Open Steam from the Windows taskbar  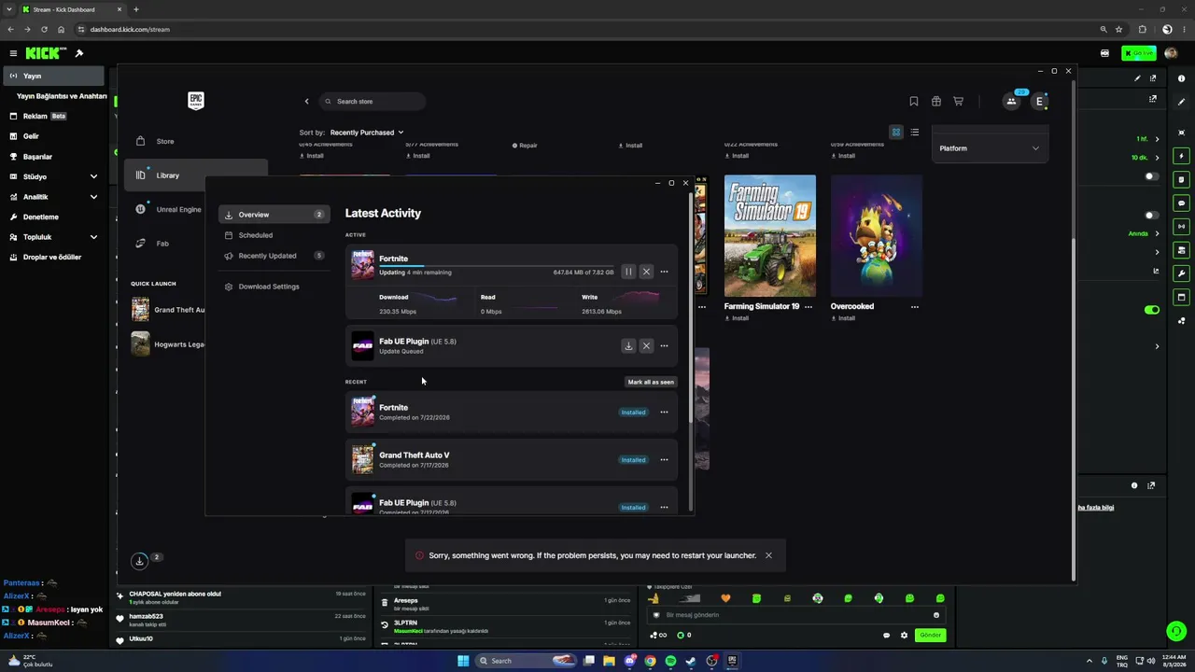(691, 661)
